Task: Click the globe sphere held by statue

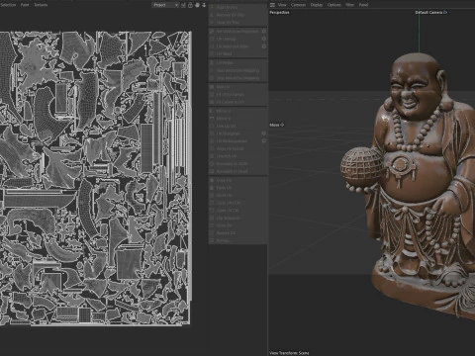Action: pos(362,167)
